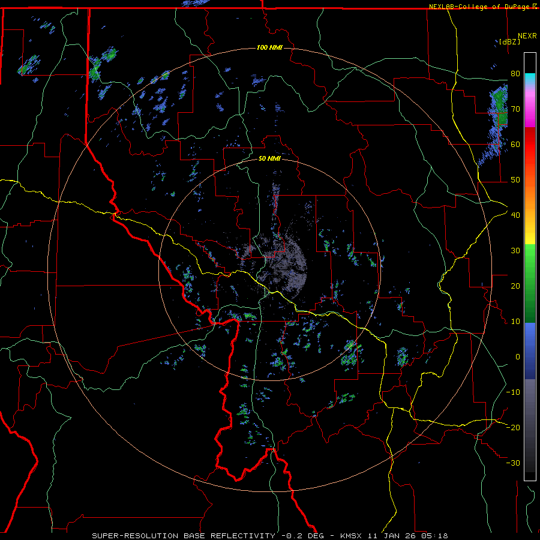This screenshot has height=540, width=540.
Task: Click the 40 value on dBZ scale
Action: point(515,215)
